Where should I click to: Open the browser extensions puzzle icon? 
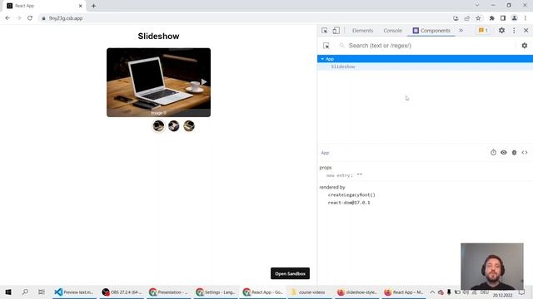pos(491,18)
